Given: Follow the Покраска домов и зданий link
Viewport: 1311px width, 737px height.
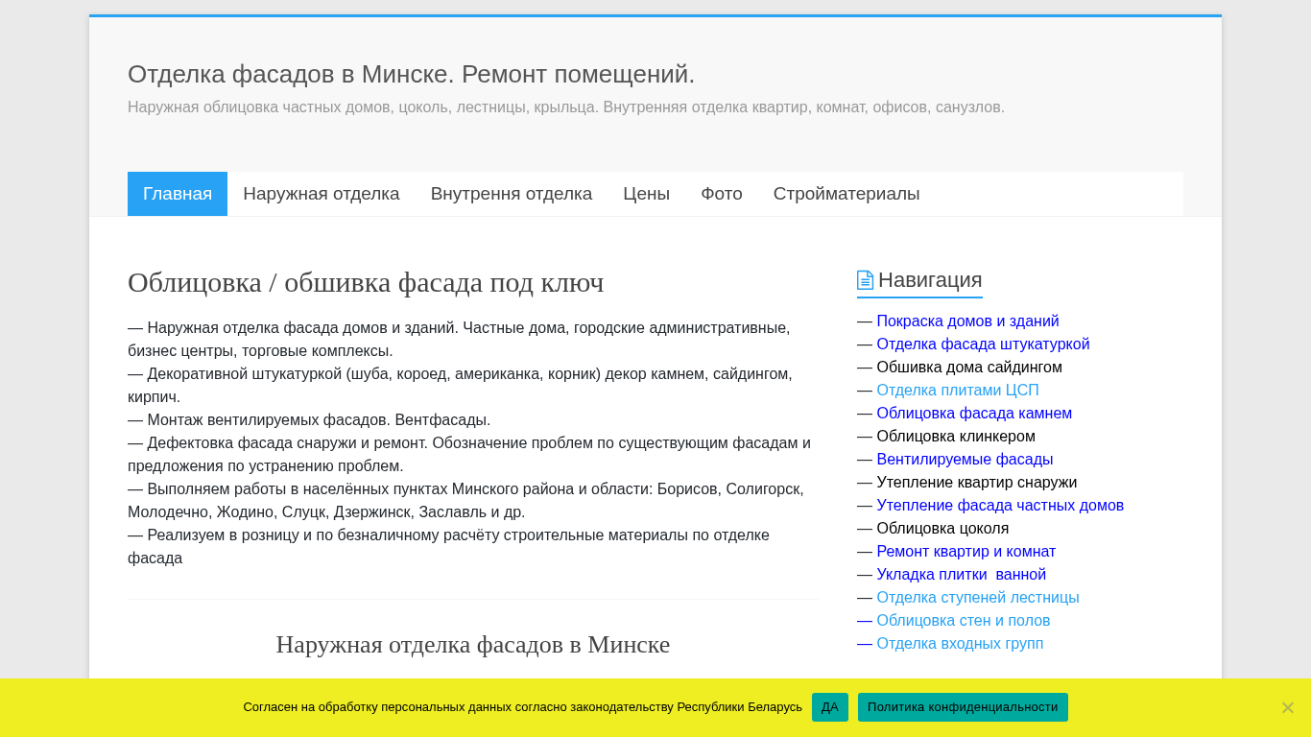Looking at the screenshot, I should pos(967,321).
